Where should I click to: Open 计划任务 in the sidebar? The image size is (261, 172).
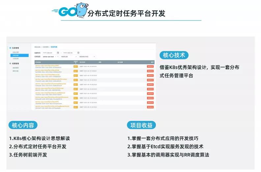tap(16, 59)
